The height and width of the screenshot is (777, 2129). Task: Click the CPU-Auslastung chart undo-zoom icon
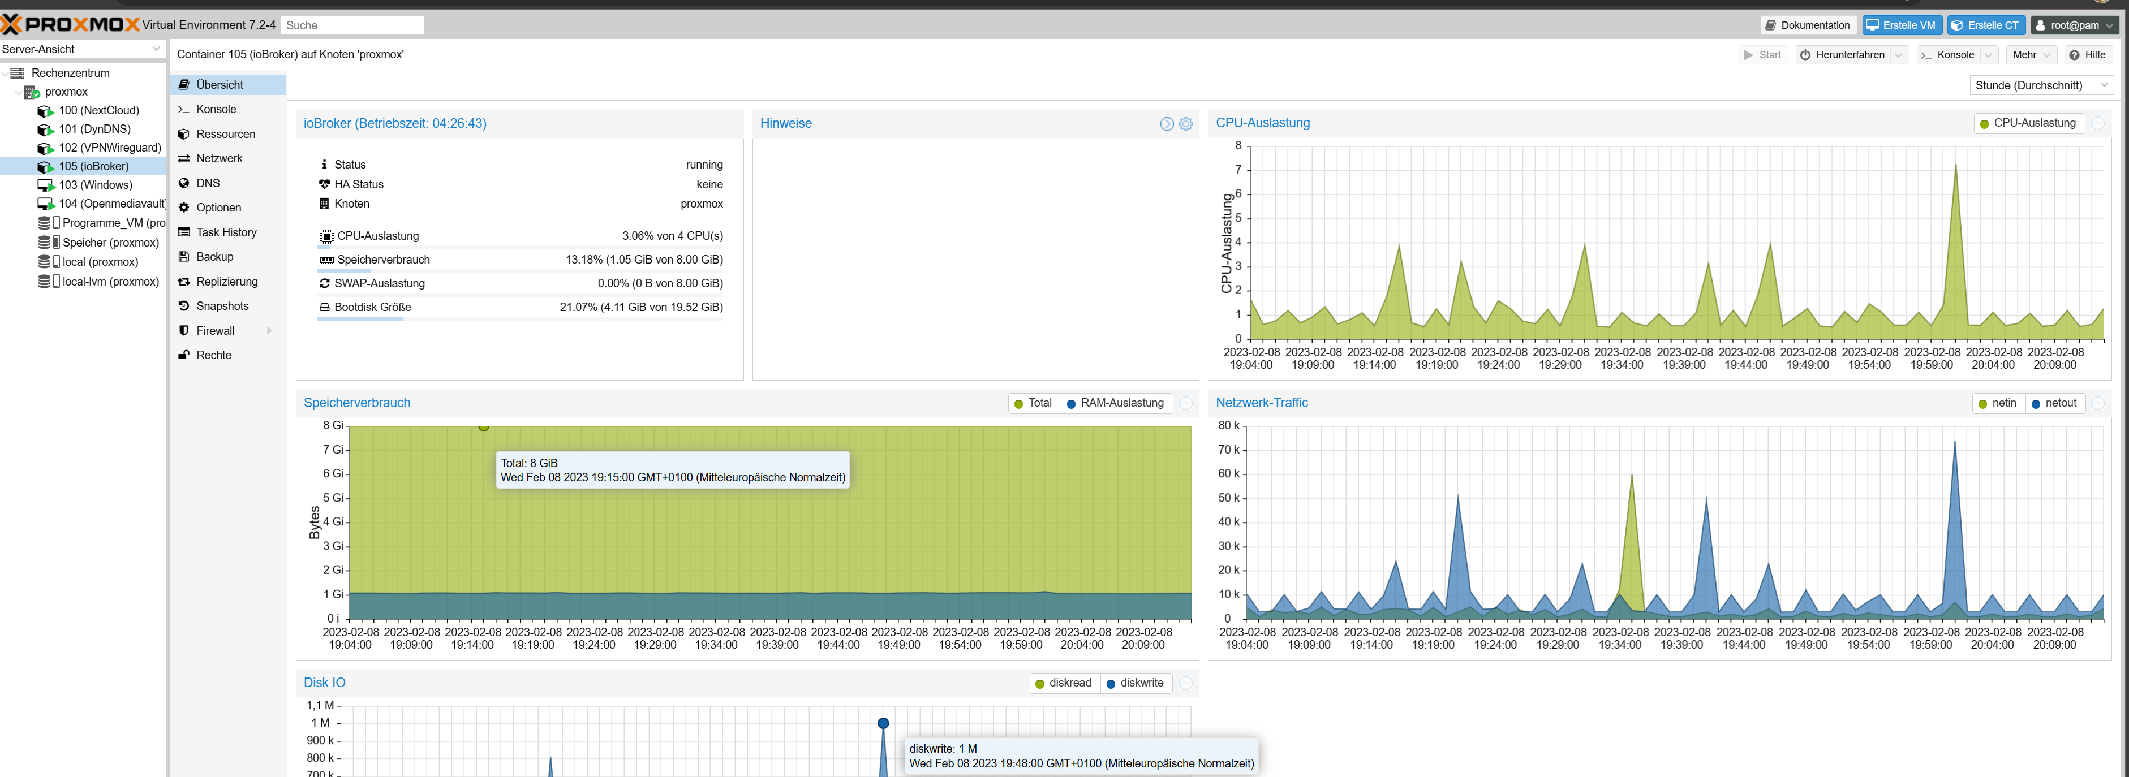tap(2097, 123)
